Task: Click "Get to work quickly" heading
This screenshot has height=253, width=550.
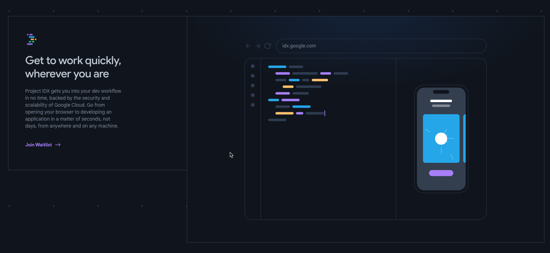Action: pos(73,67)
